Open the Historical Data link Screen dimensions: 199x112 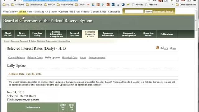click(70, 58)
